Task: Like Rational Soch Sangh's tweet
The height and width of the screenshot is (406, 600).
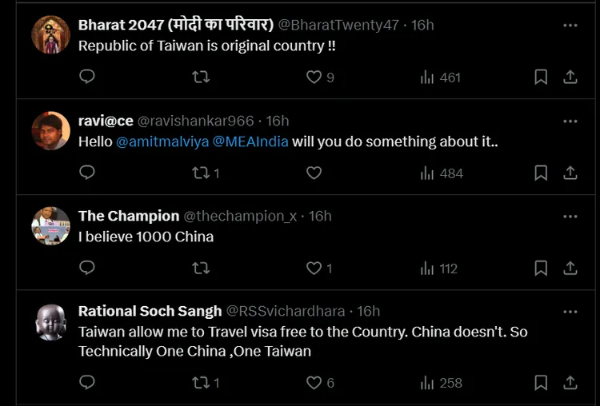Action: click(x=314, y=383)
